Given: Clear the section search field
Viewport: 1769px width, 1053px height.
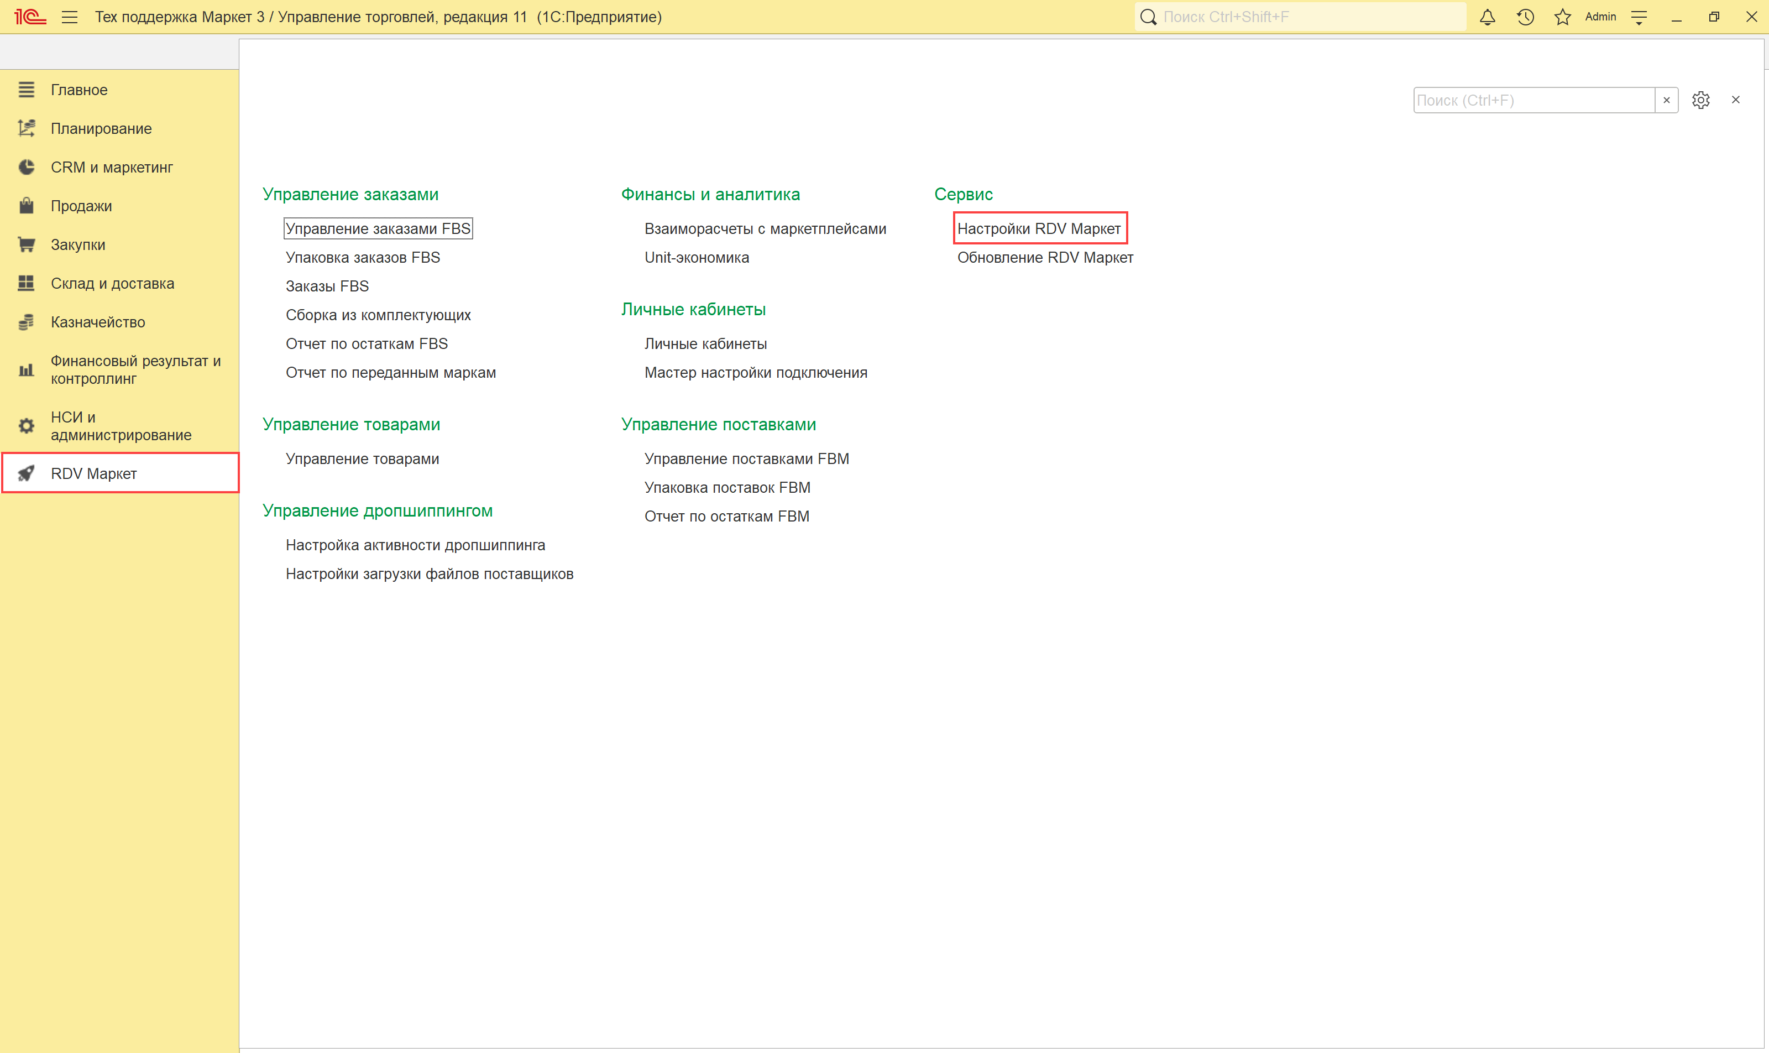Looking at the screenshot, I should (1666, 100).
